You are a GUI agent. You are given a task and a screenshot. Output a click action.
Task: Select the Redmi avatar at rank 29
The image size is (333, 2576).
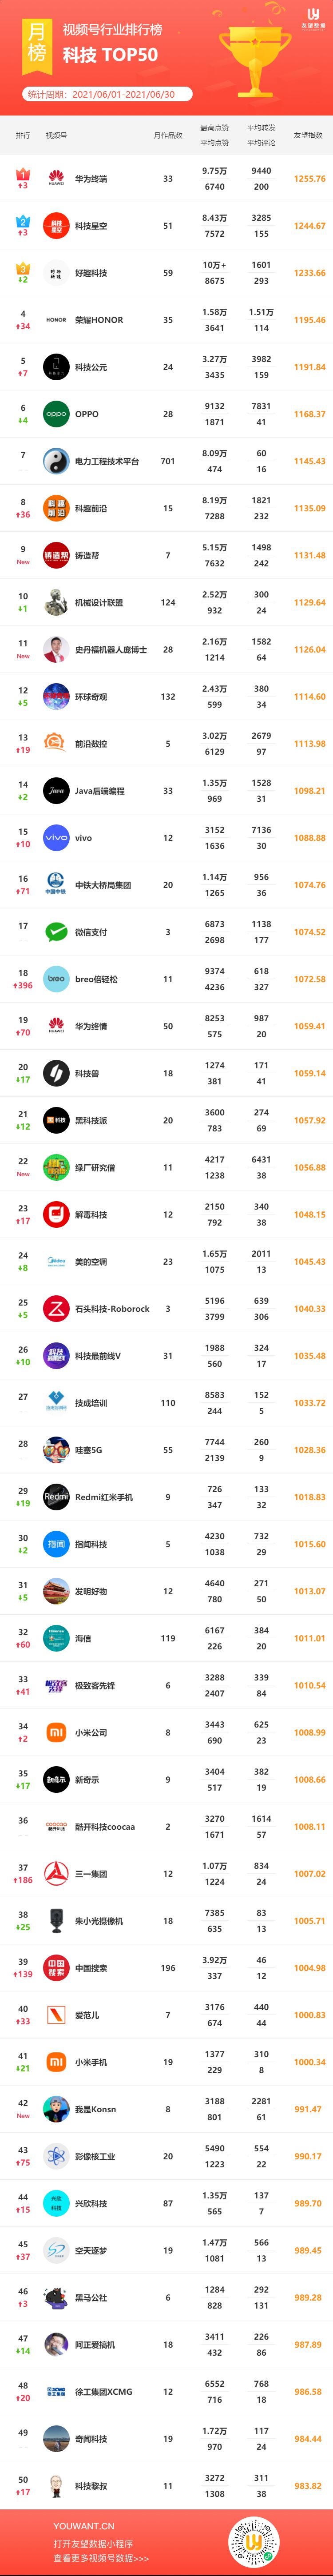(x=56, y=1497)
